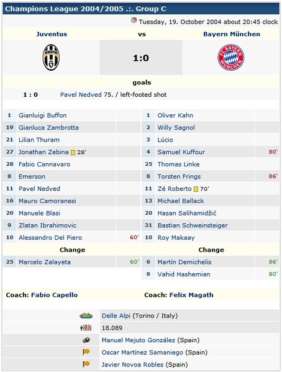Click the referee whistle icon
This screenshot has width=282, height=372.
[x=86, y=340]
